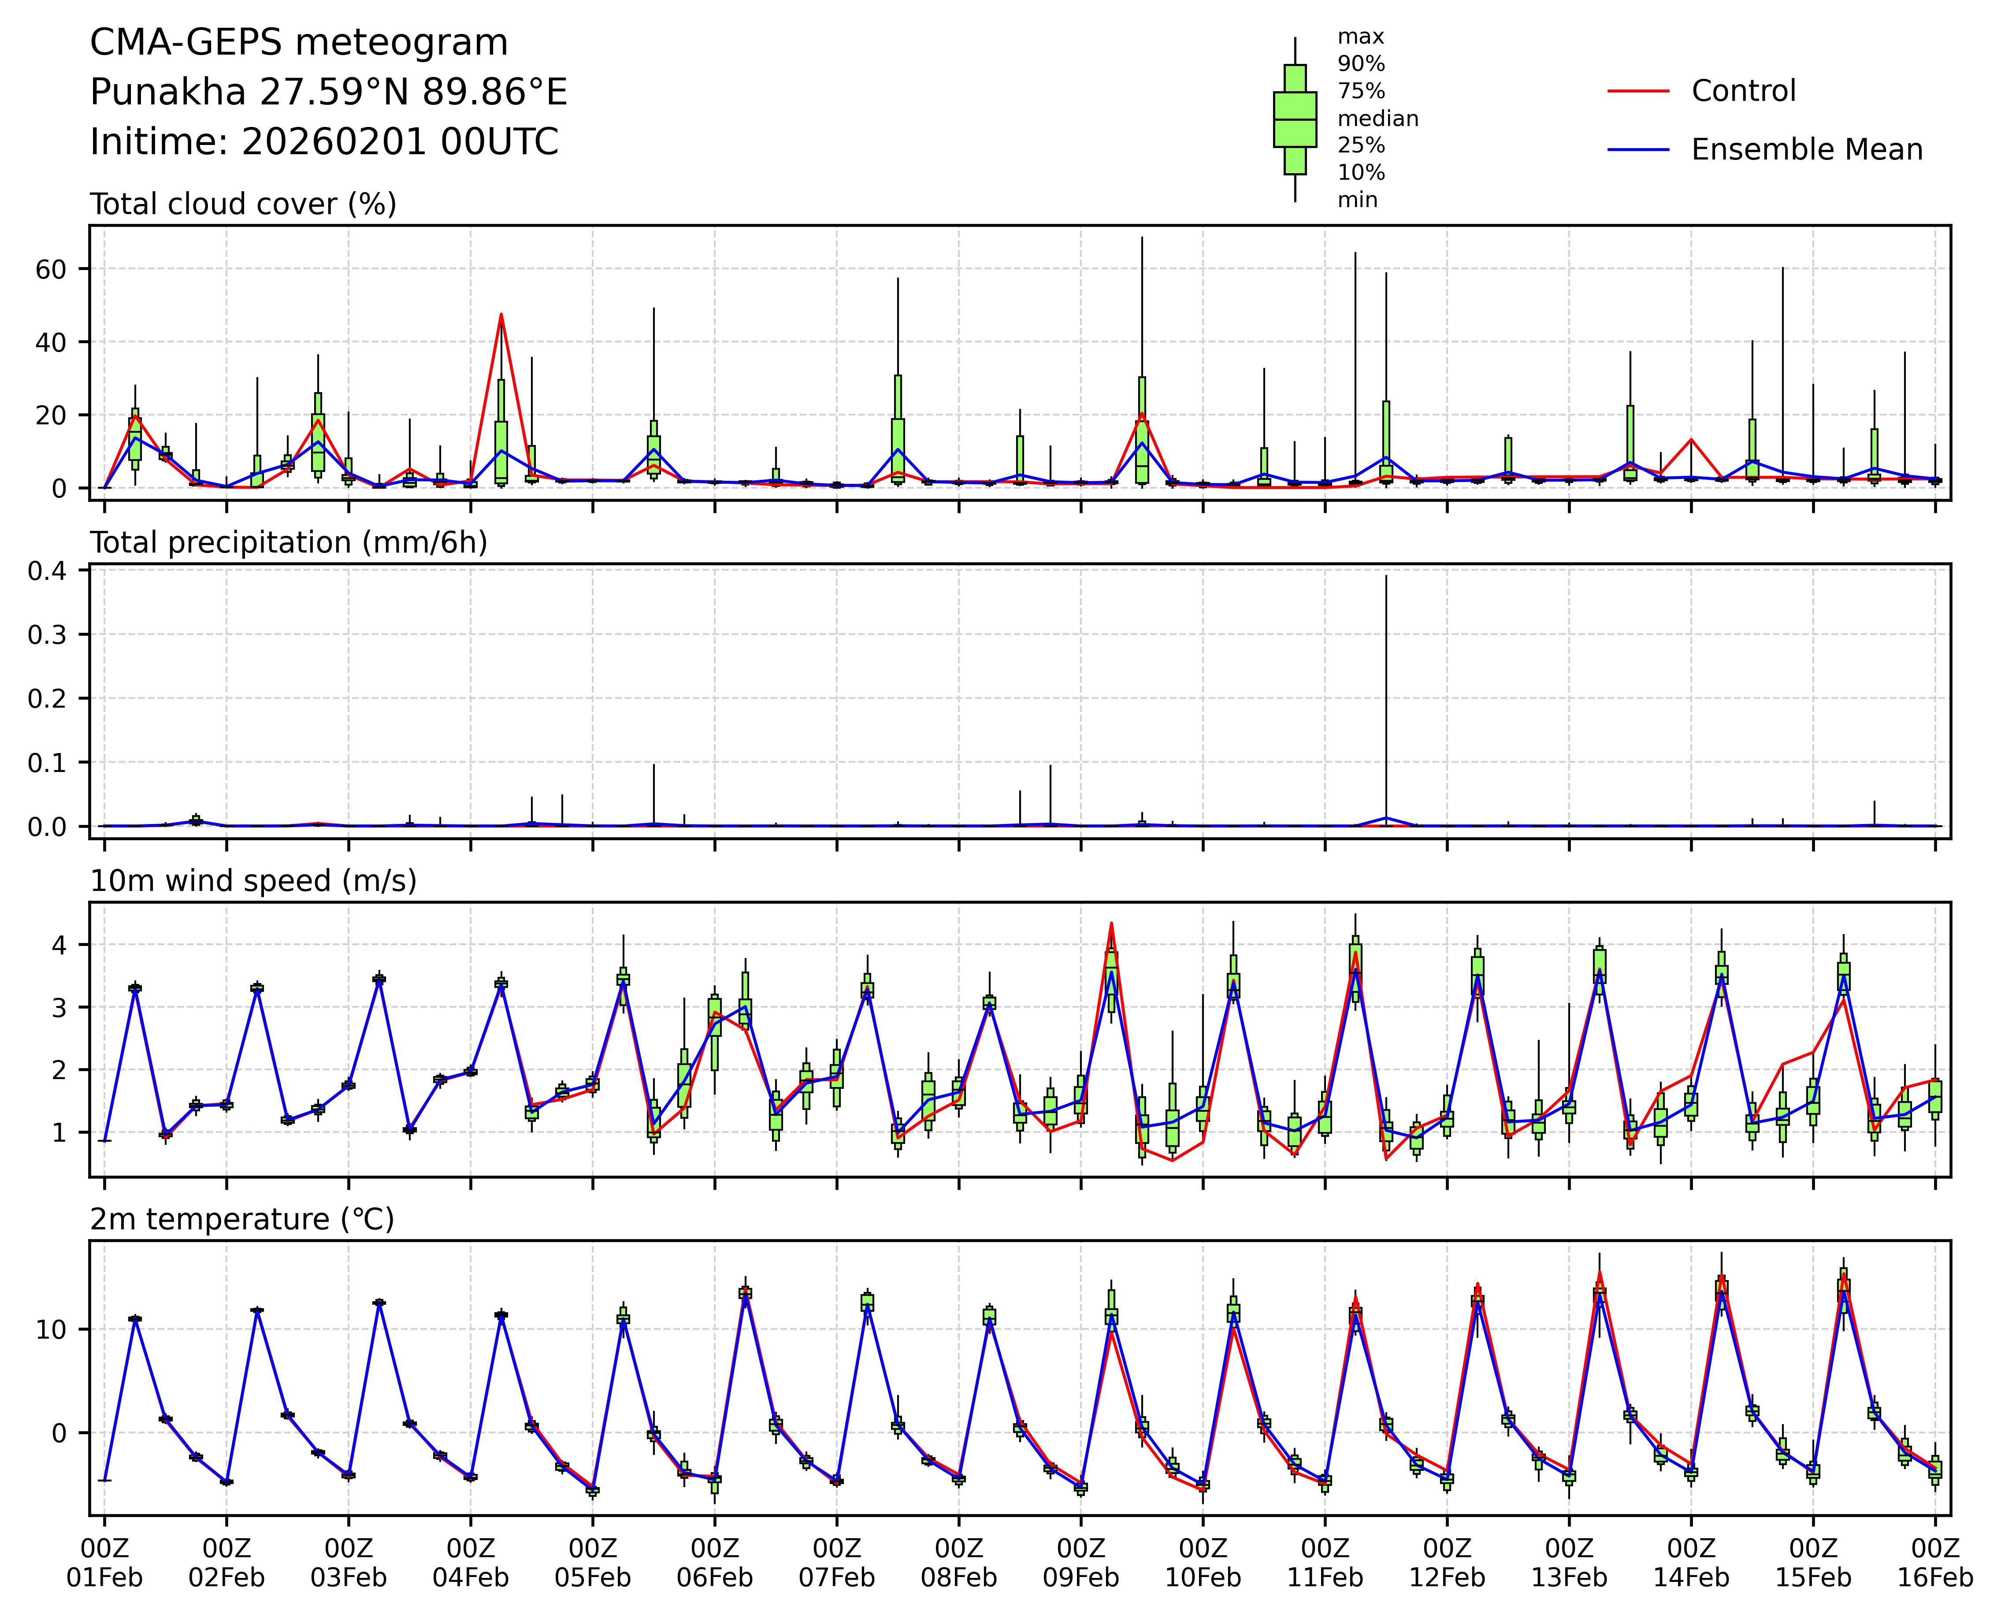Click the median label in legend
The height and width of the screenshot is (1618, 2001).
tap(1377, 119)
